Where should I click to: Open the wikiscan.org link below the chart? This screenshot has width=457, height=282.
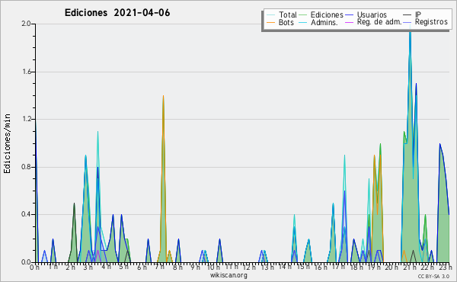pyautogui.click(x=228, y=274)
